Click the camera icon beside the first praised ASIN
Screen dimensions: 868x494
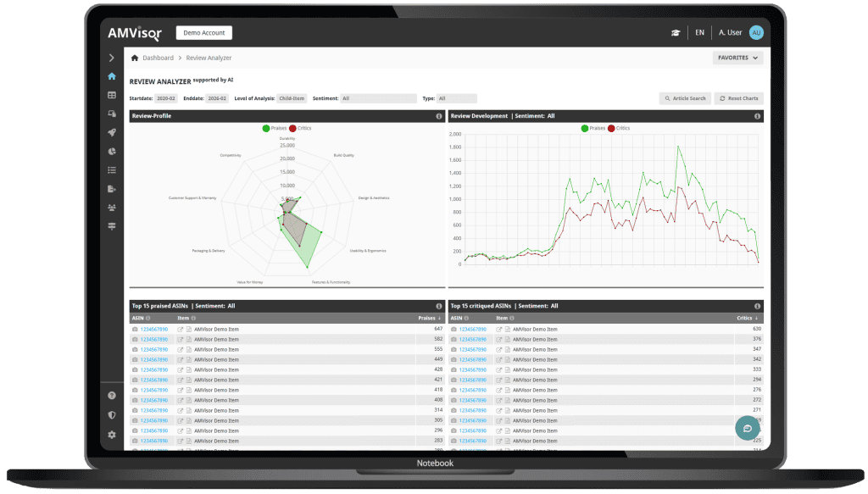pos(133,328)
